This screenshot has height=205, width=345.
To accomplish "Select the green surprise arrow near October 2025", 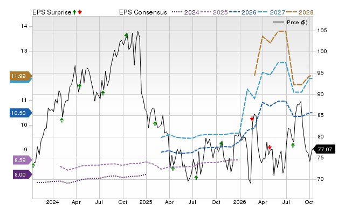I will (x=222, y=144).
